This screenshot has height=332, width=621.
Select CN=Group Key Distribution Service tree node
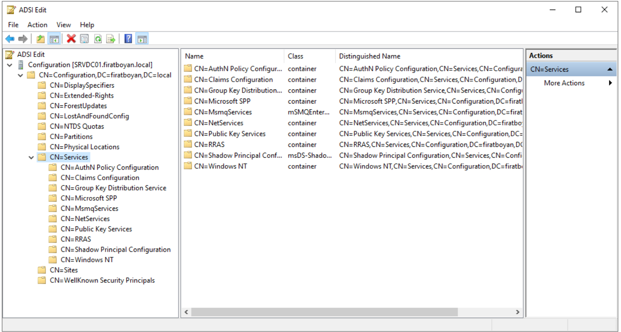point(114,188)
